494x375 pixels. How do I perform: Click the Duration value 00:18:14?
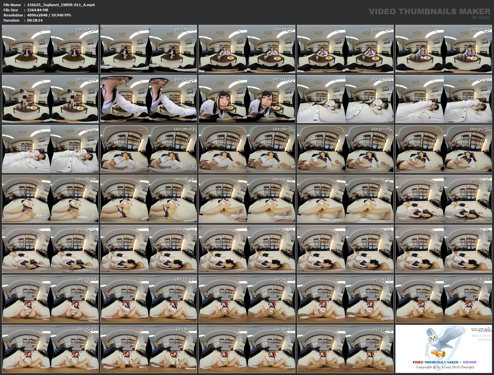coord(35,20)
